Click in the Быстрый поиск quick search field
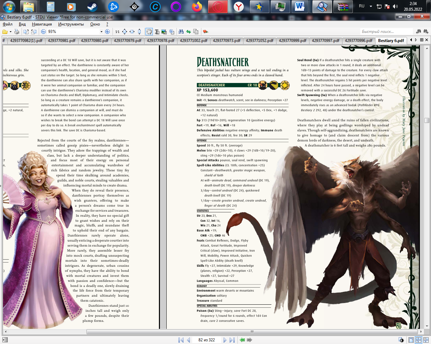Screen dimensions: 431x344 coord(386,32)
